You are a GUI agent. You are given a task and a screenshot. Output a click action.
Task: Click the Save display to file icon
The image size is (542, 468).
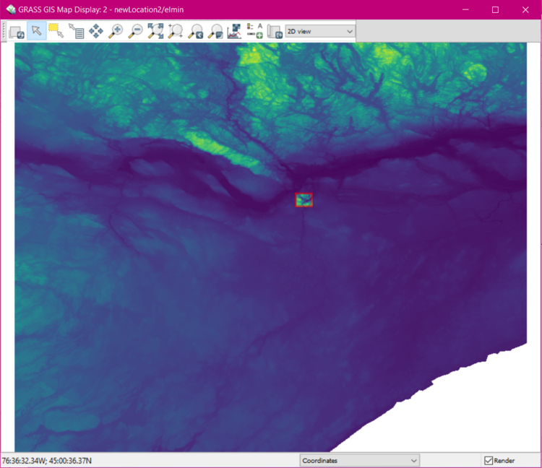[x=274, y=31]
